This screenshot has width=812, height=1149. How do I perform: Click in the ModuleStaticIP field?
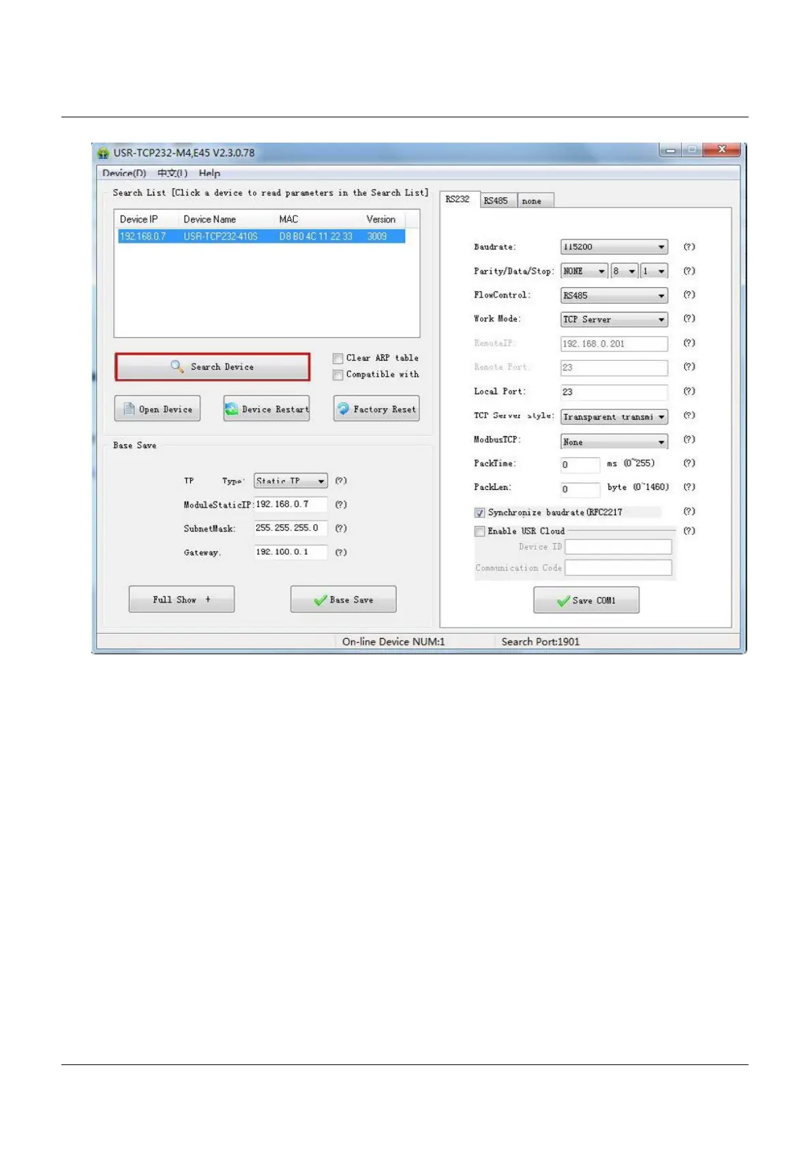(x=290, y=504)
